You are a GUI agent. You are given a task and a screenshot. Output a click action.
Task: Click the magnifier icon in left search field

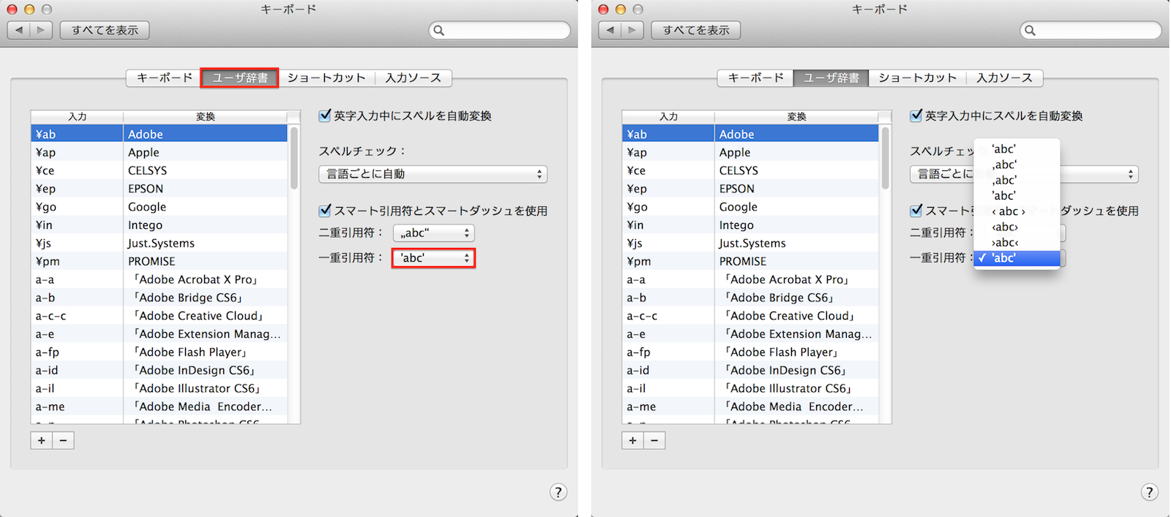[439, 31]
